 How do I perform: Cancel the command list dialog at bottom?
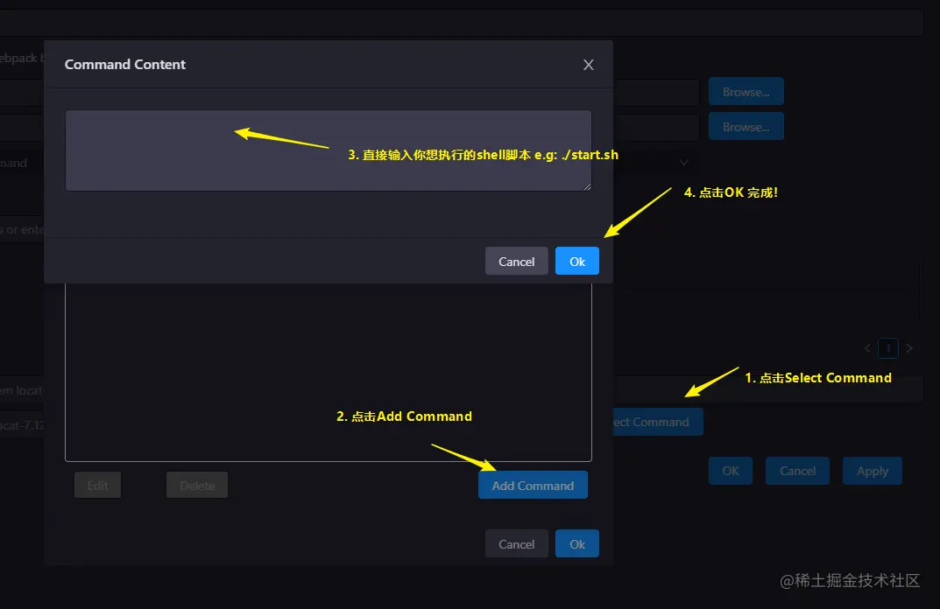tap(516, 543)
